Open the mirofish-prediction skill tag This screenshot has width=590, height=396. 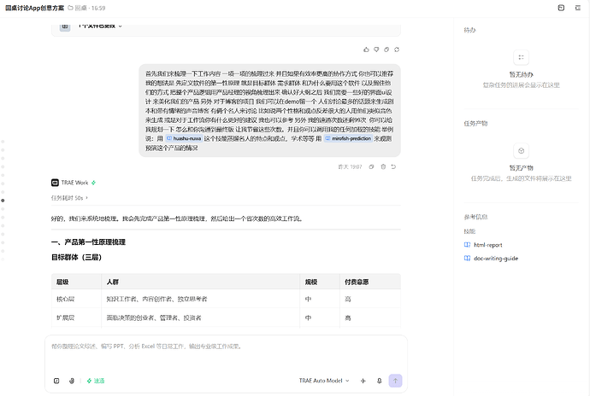point(348,138)
